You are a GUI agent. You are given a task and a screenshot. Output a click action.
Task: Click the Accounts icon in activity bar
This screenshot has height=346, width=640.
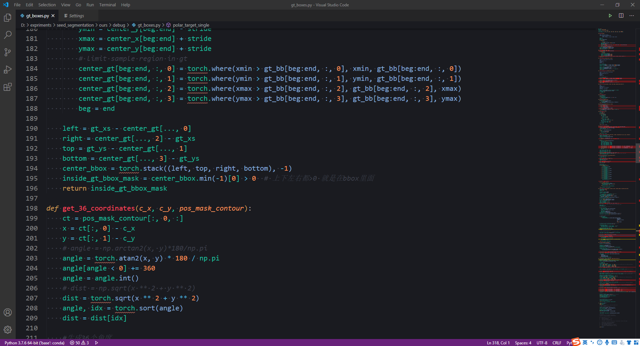(x=7, y=312)
